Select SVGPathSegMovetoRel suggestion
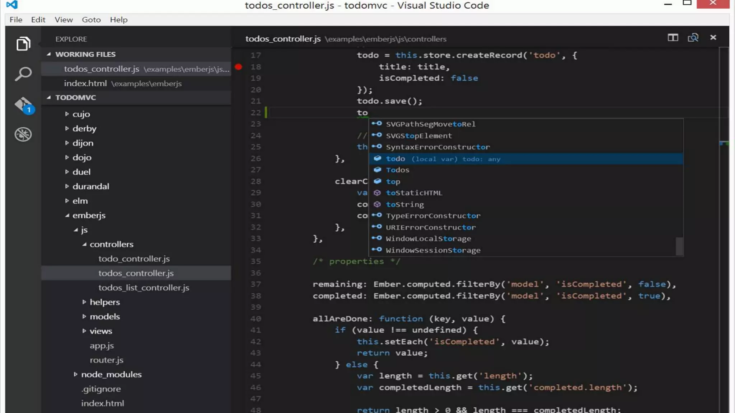Screen dimensions: 735x413 (526, 124)
